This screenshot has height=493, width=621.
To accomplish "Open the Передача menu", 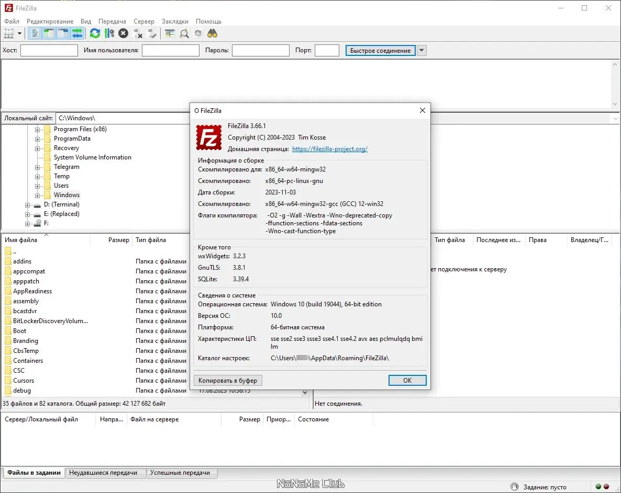I will point(112,21).
